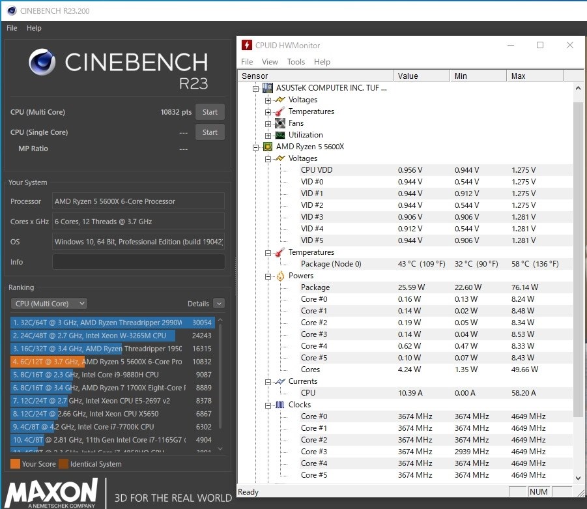Viewport: 587px width, 509px height.
Task: Collapse the Powers node
Action: (268, 276)
